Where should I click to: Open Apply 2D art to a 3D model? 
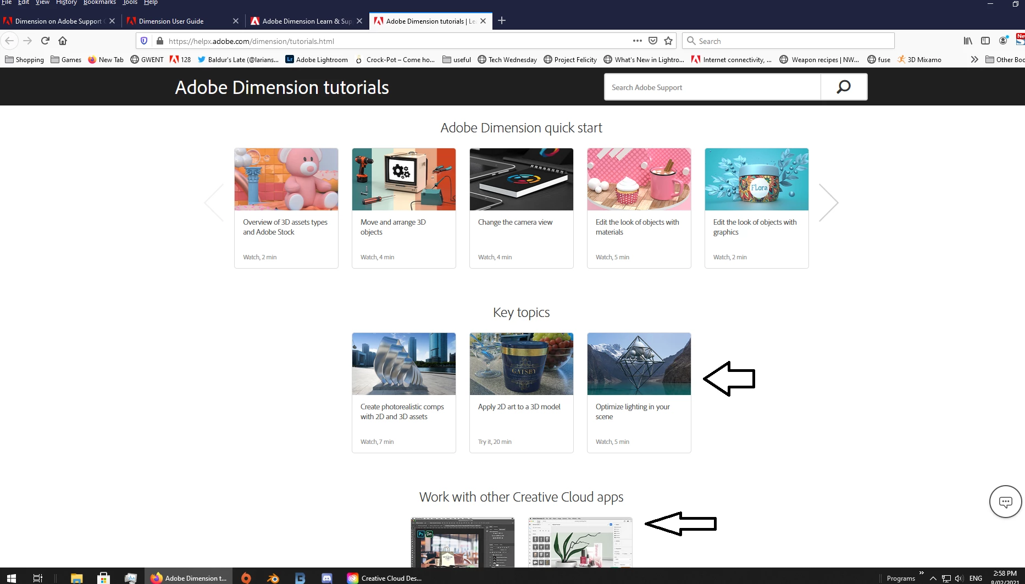(x=522, y=392)
